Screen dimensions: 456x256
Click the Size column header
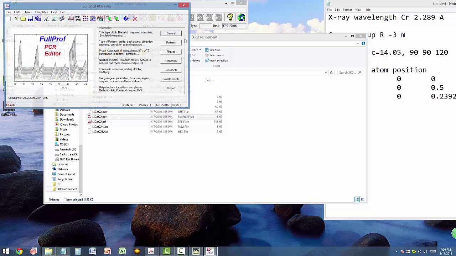[x=209, y=80]
